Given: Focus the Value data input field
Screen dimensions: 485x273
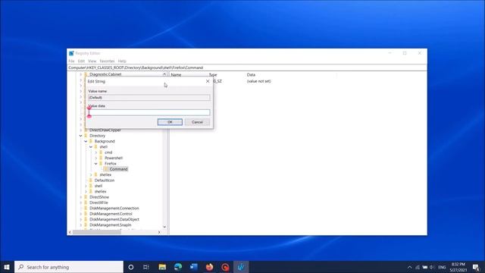Looking at the screenshot, I should pos(149,112).
